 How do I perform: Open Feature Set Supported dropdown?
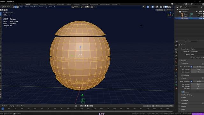coord(197,52)
